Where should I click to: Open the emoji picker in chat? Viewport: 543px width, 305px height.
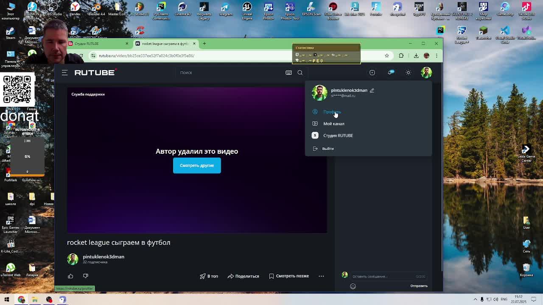coord(353,286)
